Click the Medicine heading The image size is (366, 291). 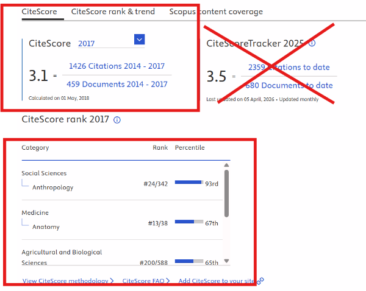click(35, 212)
